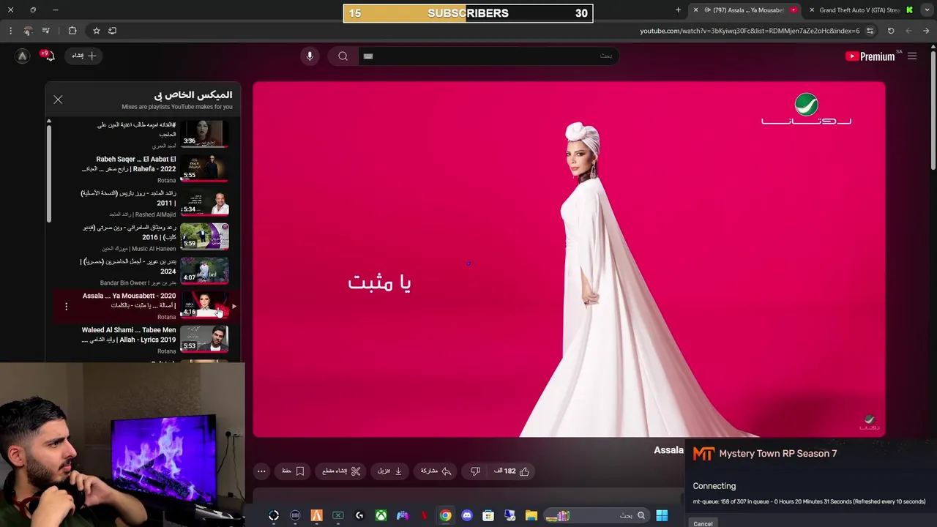
Task: Switch to the Grand Theft Auto V tab
Action: (860, 10)
